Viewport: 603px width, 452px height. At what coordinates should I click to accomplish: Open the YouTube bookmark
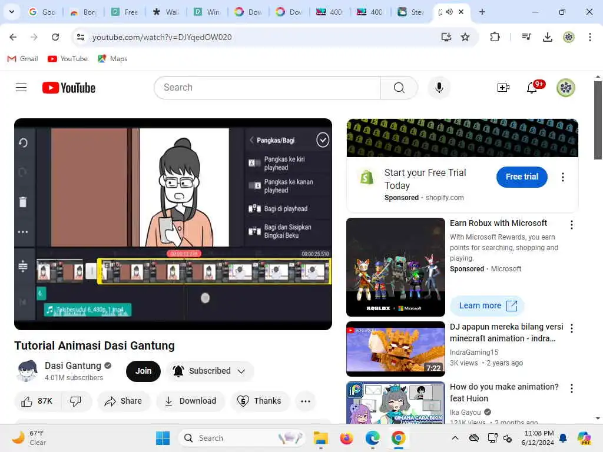[x=68, y=59]
